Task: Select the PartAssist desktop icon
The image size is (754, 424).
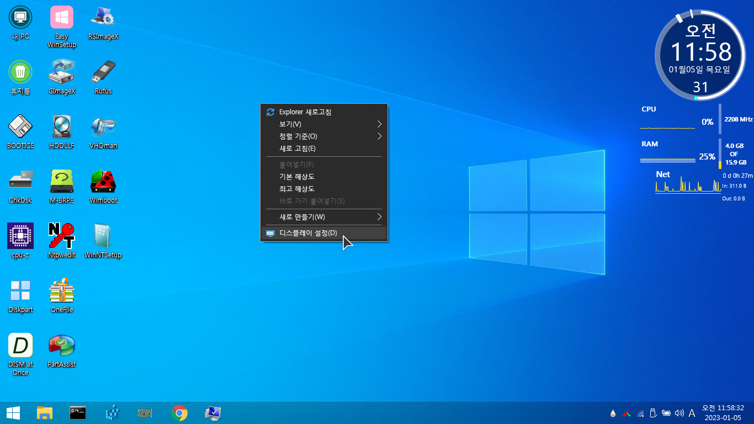Action: click(x=62, y=350)
